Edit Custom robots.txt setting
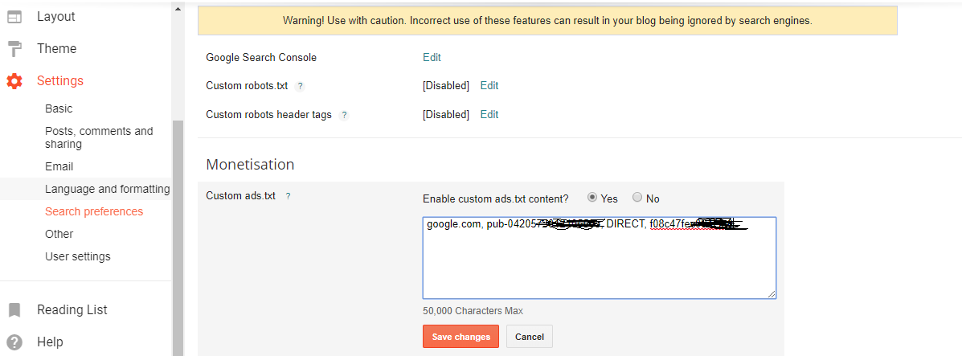The height and width of the screenshot is (356, 962). click(x=489, y=85)
